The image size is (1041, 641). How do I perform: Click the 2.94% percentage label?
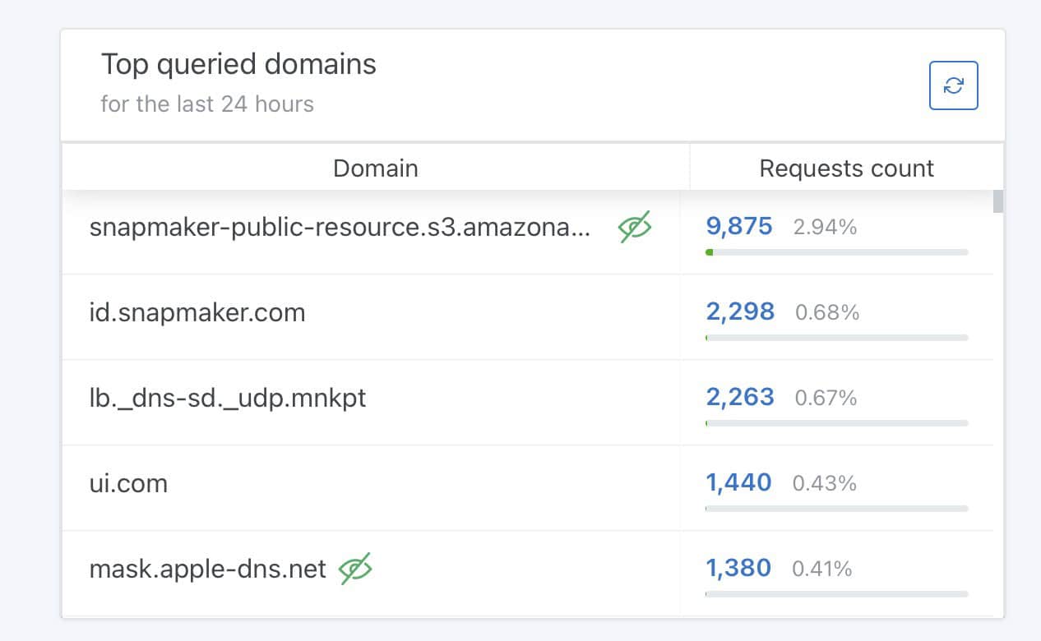(825, 228)
